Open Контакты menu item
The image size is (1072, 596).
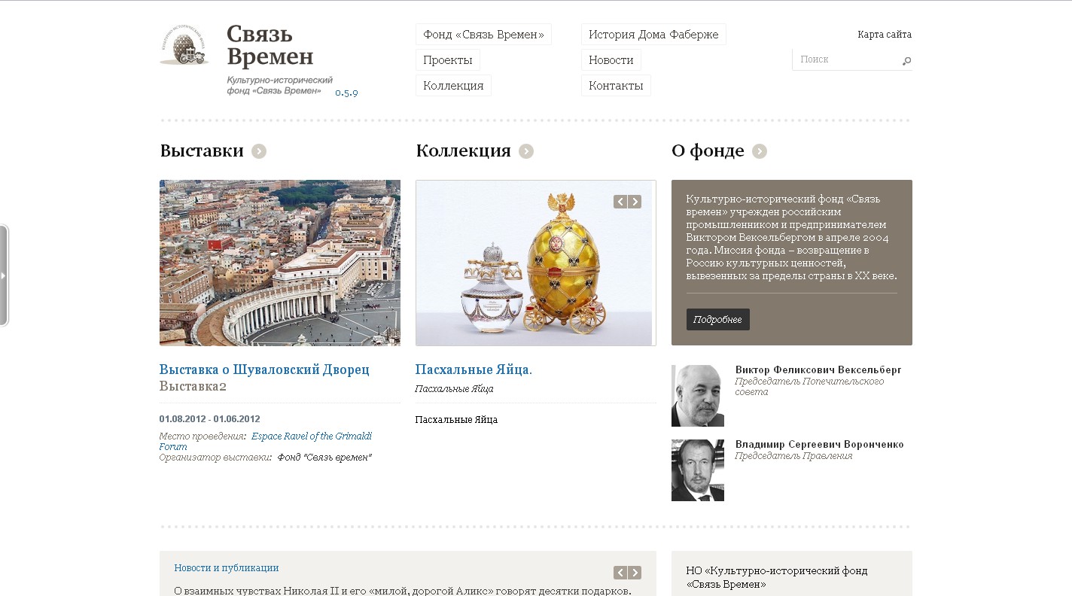pyautogui.click(x=616, y=86)
